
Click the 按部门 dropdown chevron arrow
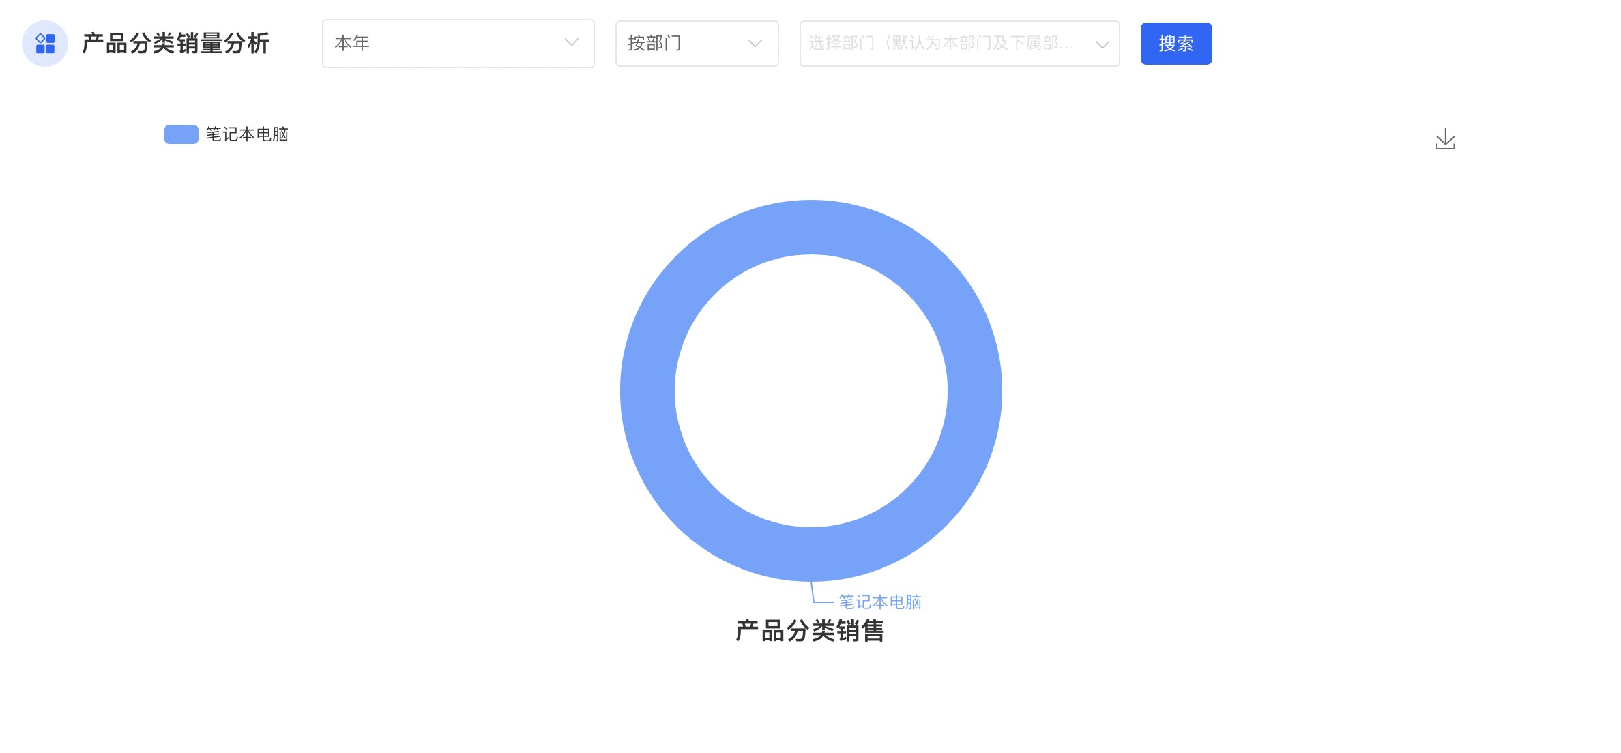click(755, 44)
